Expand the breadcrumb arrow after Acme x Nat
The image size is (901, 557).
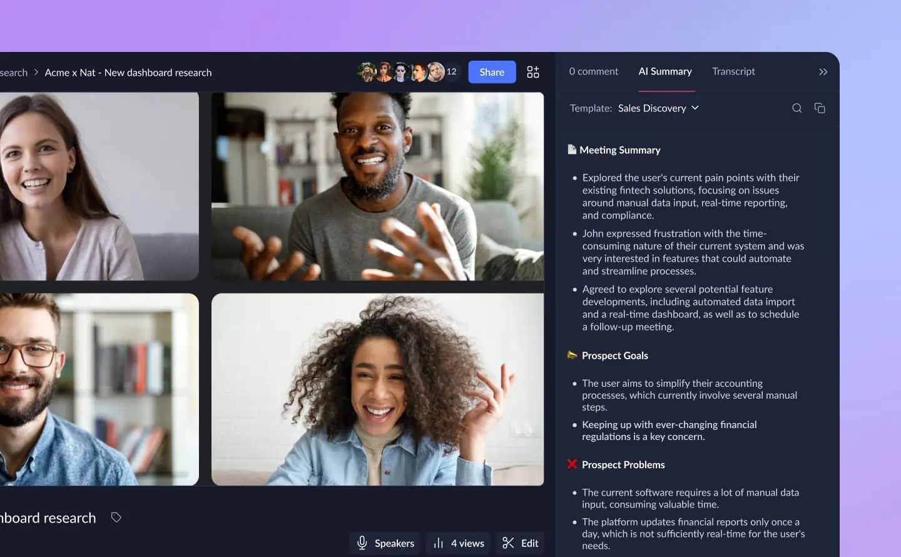tap(36, 72)
